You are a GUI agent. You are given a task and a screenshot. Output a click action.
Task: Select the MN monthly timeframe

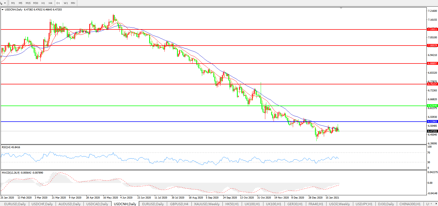click(x=73, y=3)
